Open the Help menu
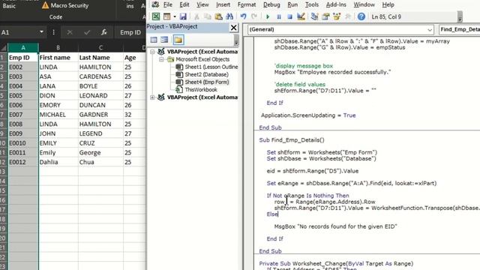This screenshot has width=480, height=270. click(x=388, y=4)
